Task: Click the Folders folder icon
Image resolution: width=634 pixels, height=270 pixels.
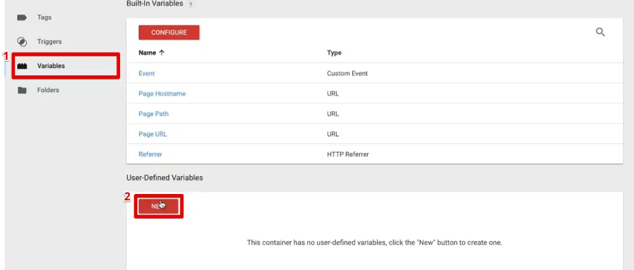Action: coord(22,90)
